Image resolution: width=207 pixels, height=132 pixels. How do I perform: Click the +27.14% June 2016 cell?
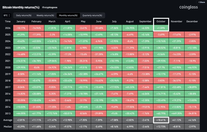(99, 94)
